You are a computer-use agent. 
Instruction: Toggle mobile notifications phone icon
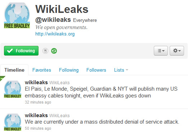(x=45, y=51)
